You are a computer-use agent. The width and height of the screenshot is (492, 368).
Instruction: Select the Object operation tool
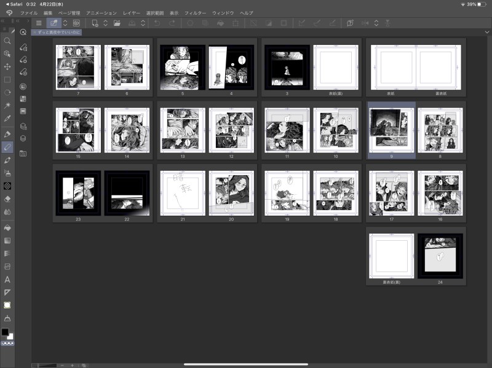[x=7, y=54]
